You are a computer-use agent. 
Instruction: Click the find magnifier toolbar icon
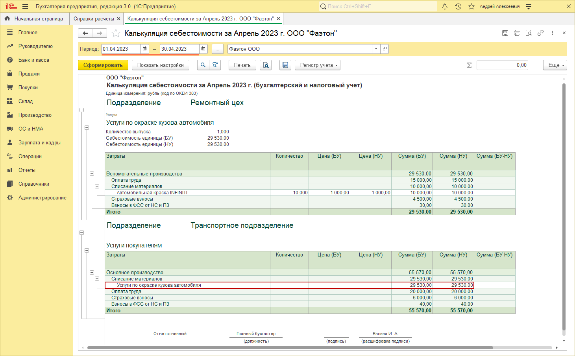click(x=203, y=65)
